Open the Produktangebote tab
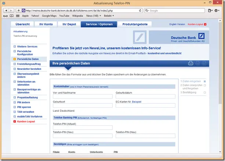Image resolution: width=225 pixels, height=161 pixels. point(135,24)
